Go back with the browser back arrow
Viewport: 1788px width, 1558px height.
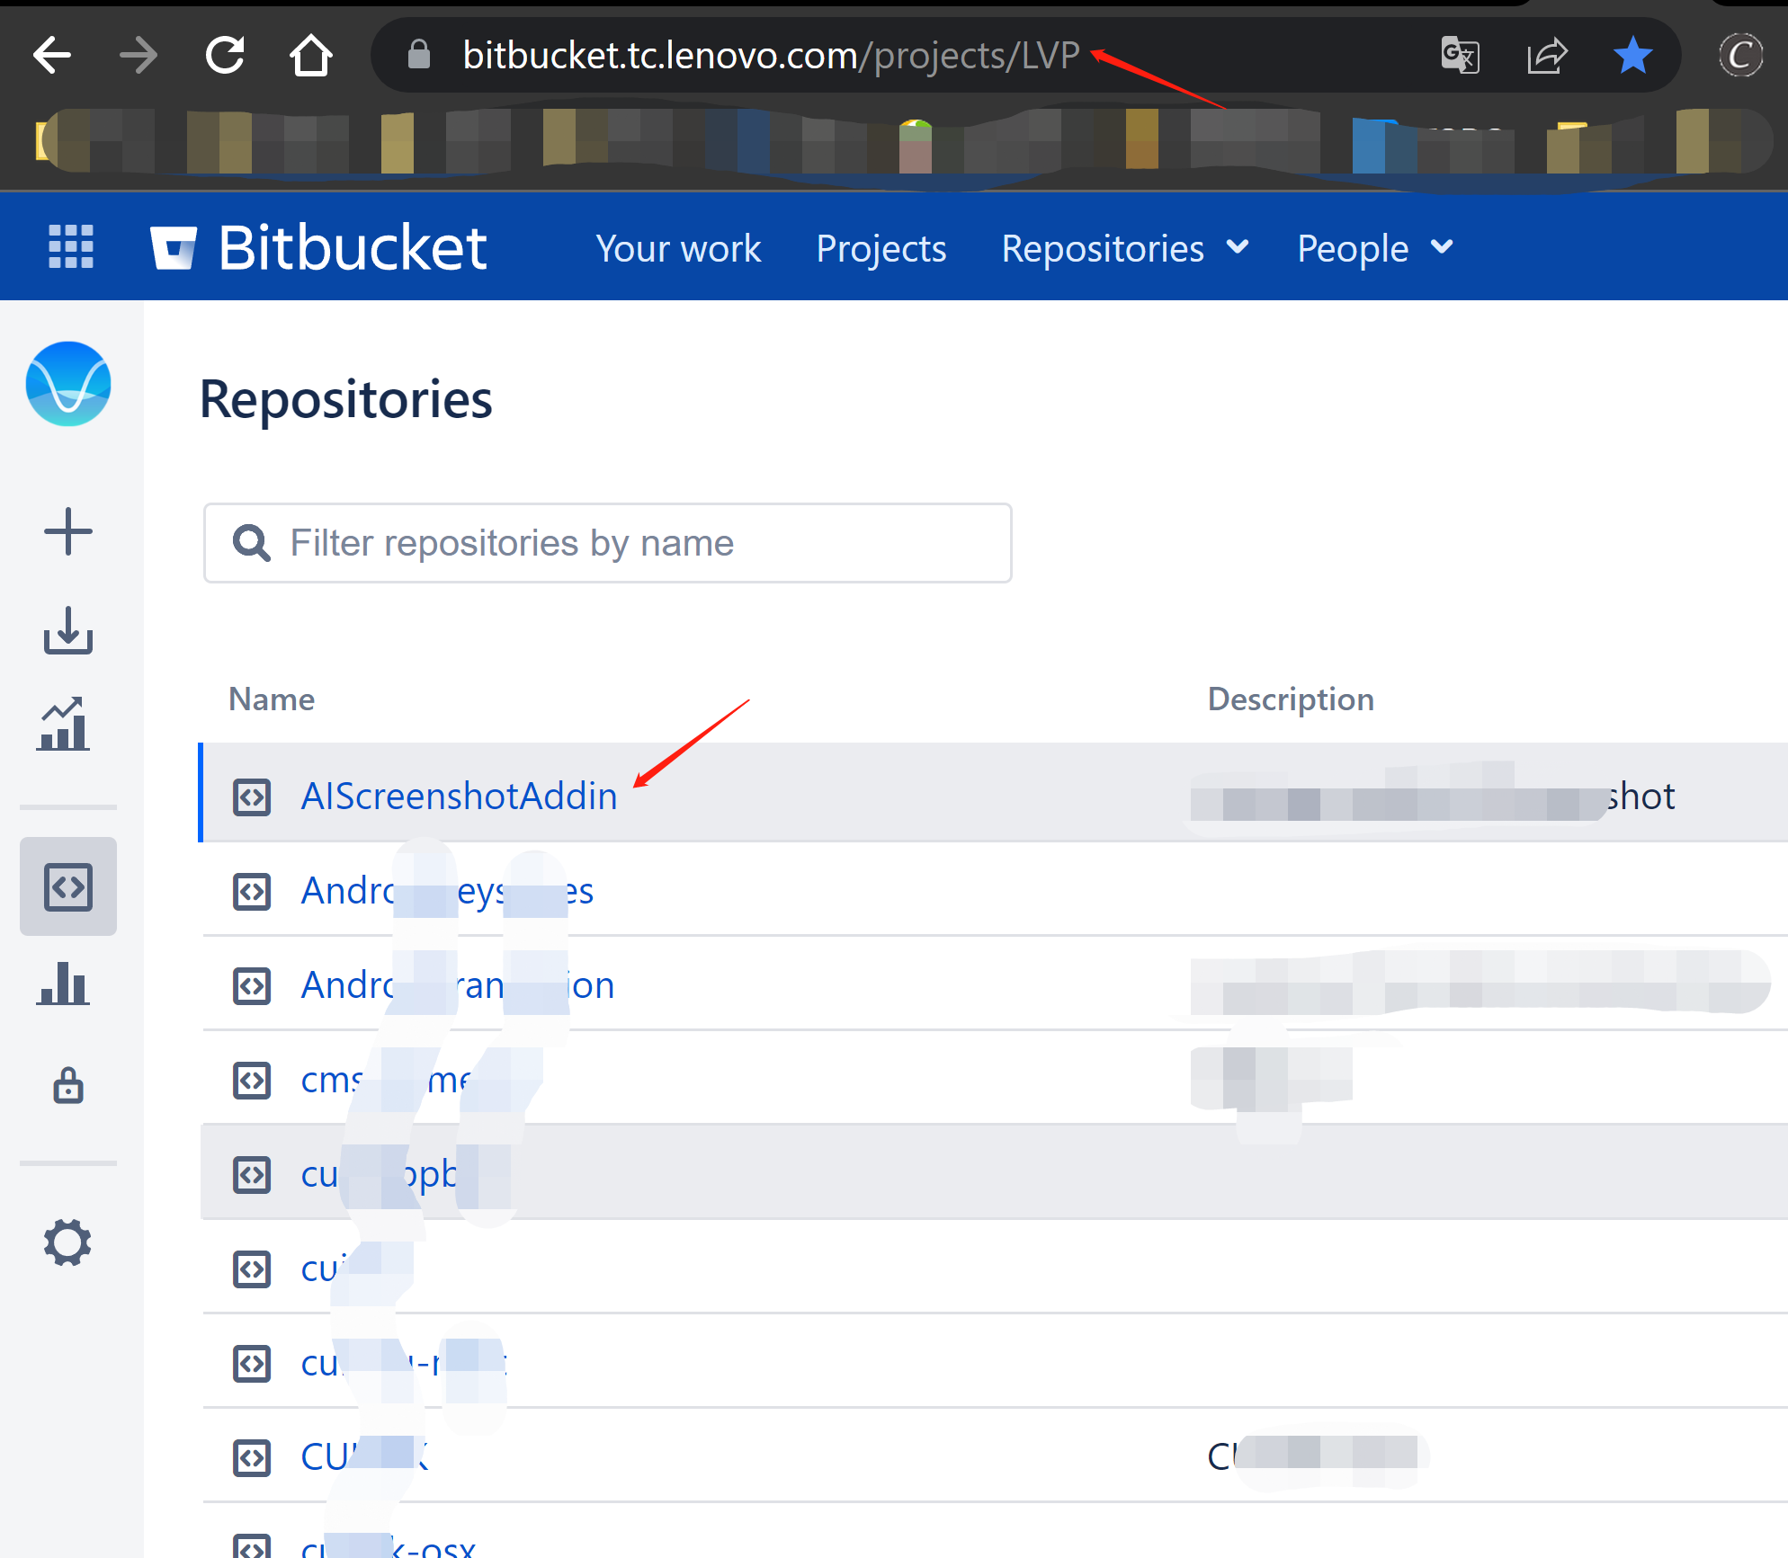click(x=52, y=56)
